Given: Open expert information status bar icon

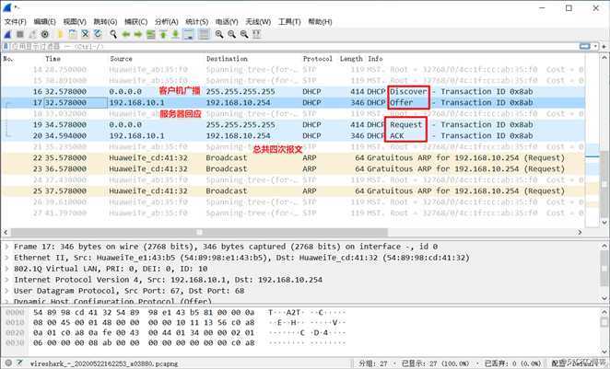Looking at the screenshot, I should tap(8, 363).
